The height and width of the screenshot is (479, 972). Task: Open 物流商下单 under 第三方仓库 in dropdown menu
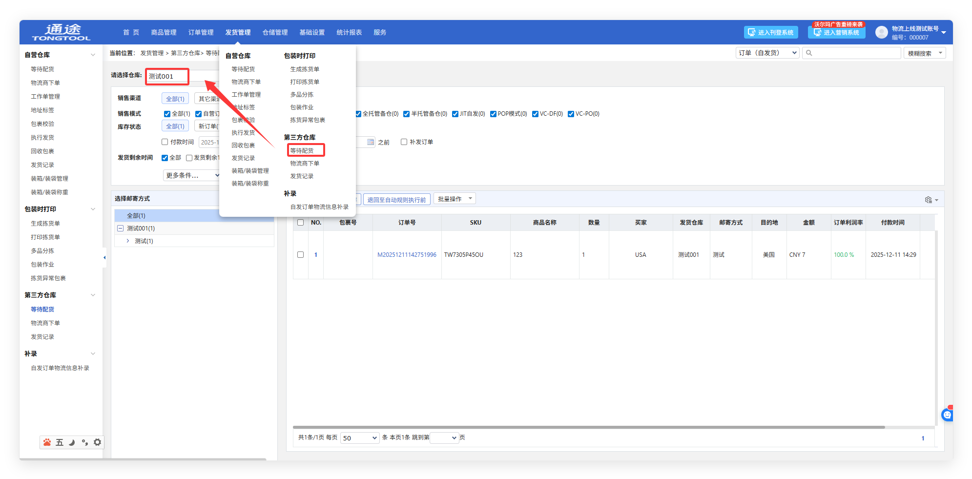tap(305, 164)
